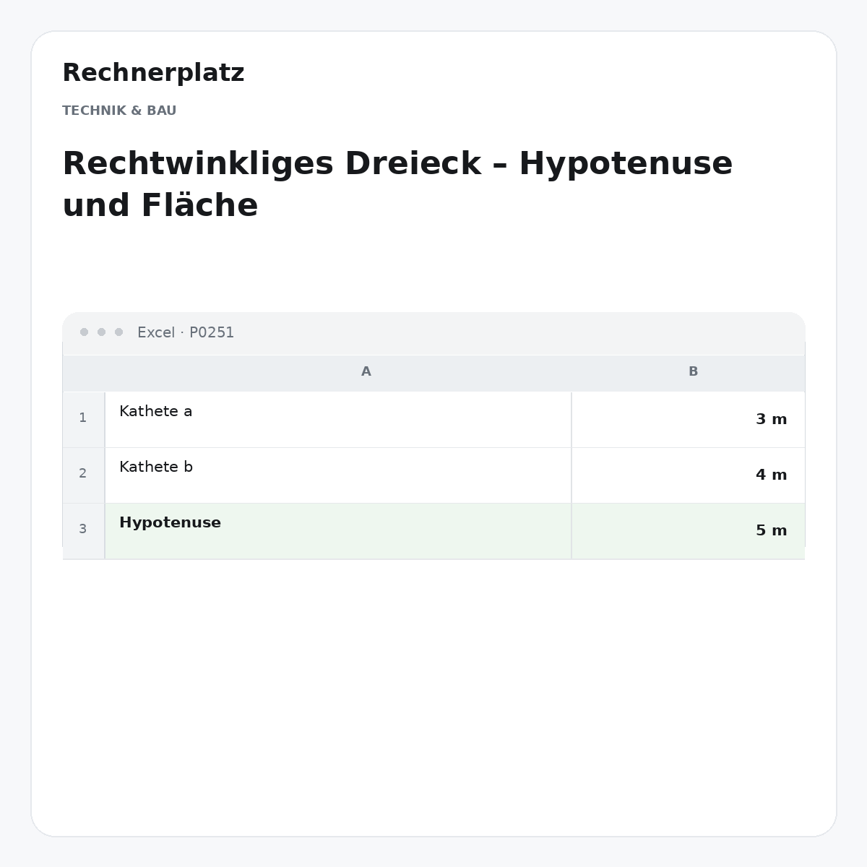Select the value cell 4 m
Screen dimensions: 867x867
688,475
